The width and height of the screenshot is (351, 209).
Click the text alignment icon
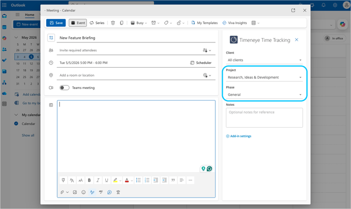point(182,180)
